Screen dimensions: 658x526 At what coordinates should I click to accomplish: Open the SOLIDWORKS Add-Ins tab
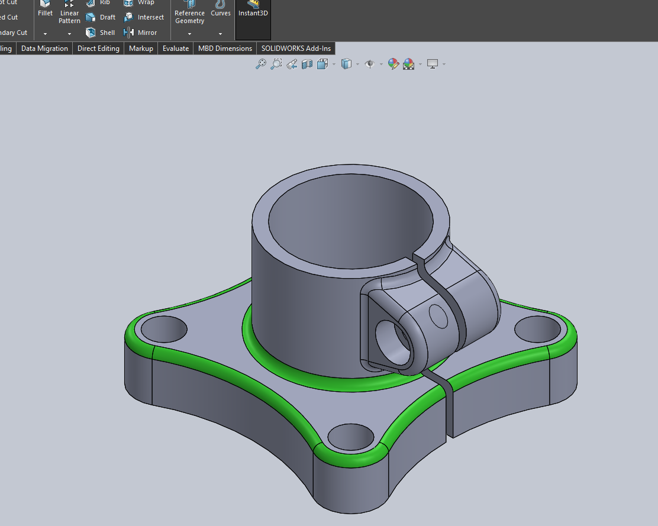pos(296,48)
